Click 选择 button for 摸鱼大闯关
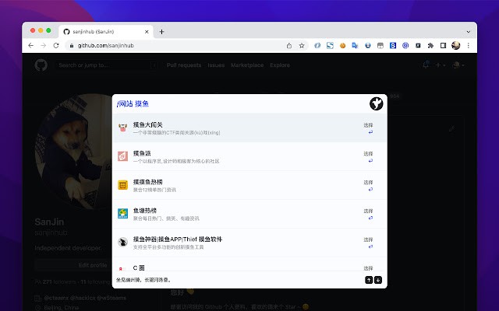This screenshot has width=499, height=311. click(369, 128)
